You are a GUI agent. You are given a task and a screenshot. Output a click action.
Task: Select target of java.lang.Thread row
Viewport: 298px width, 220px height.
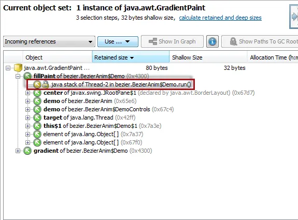pyautogui.click(x=89, y=118)
